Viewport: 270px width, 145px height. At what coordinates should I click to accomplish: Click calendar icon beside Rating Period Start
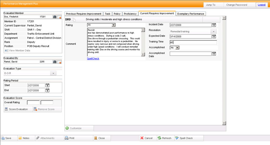(x=47, y=85)
